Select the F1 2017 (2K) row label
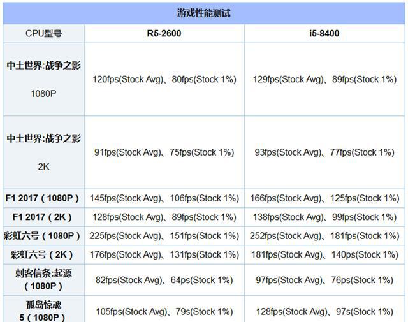 [44, 217]
